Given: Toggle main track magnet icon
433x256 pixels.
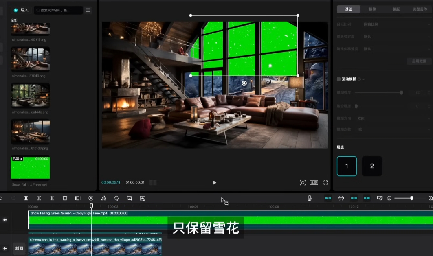Looking at the screenshot, I should (x=328, y=198).
